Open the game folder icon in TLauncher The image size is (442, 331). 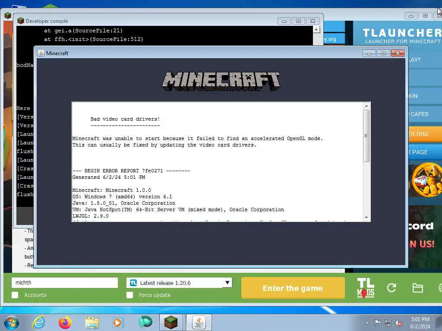[417, 288]
